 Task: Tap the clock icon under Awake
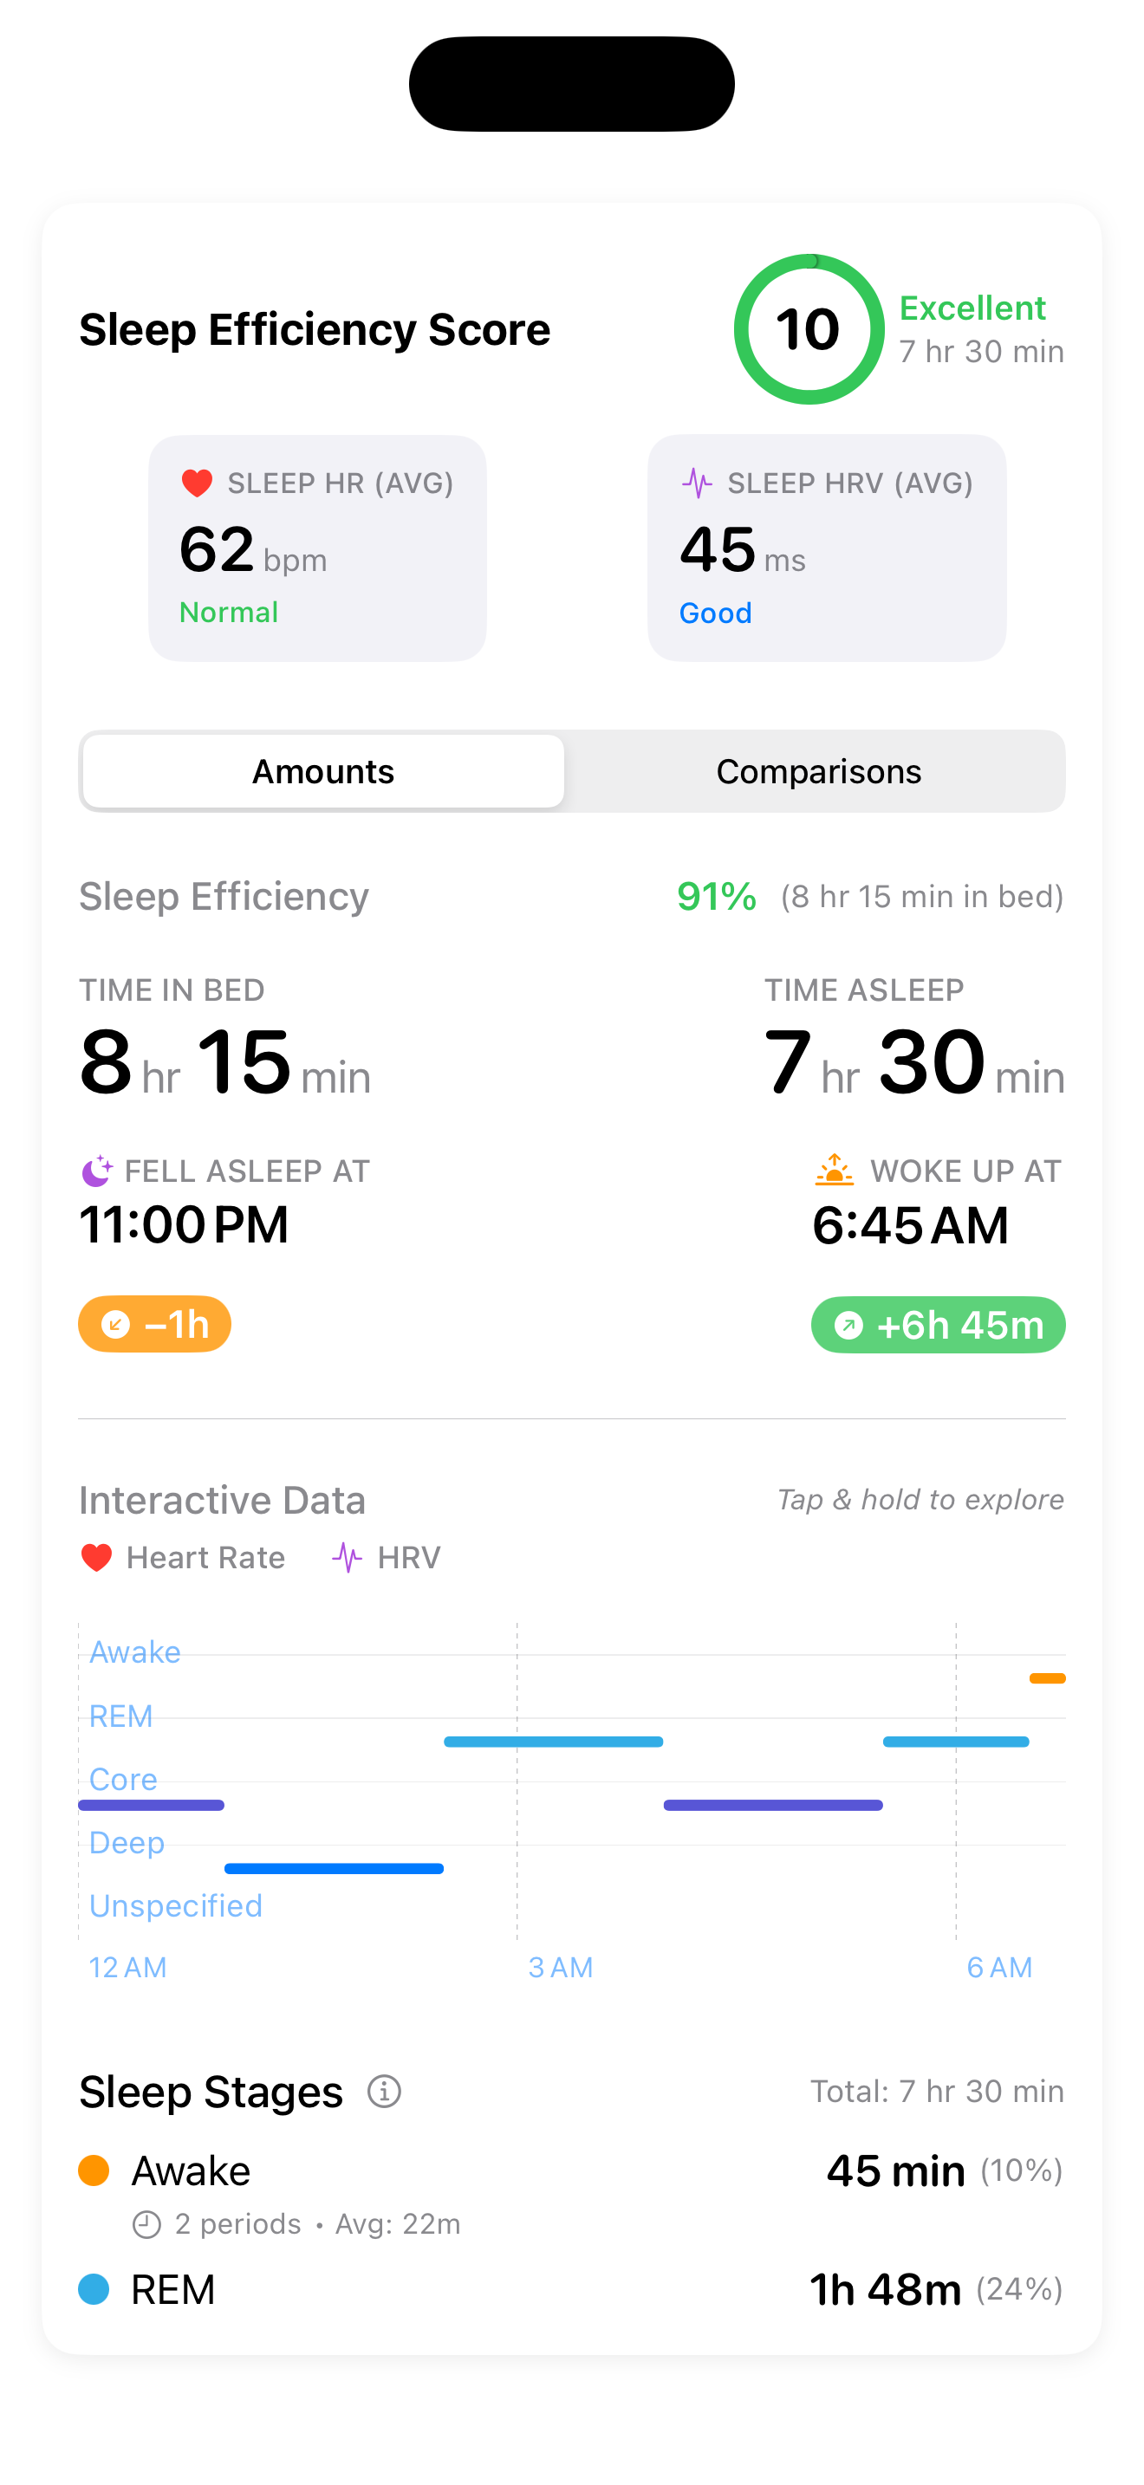tap(146, 2224)
